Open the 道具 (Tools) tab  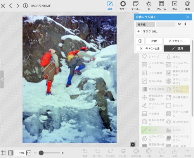point(187,5)
